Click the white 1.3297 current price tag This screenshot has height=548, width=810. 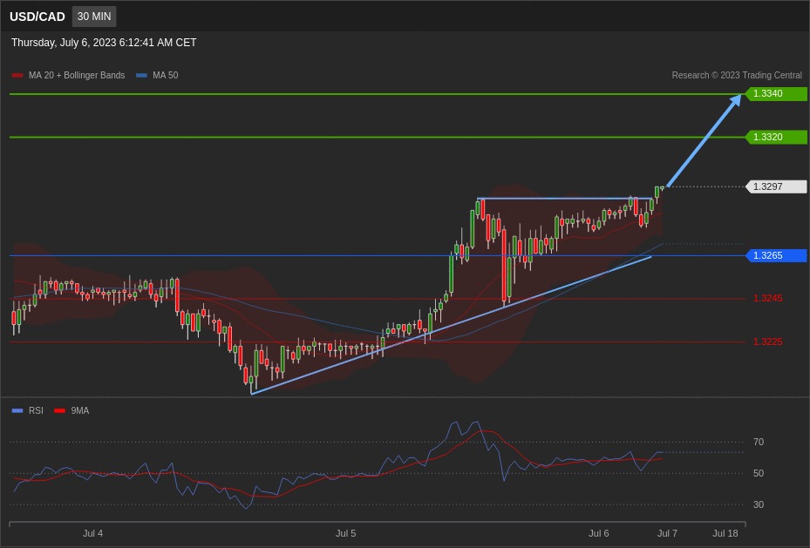click(776, 186)
